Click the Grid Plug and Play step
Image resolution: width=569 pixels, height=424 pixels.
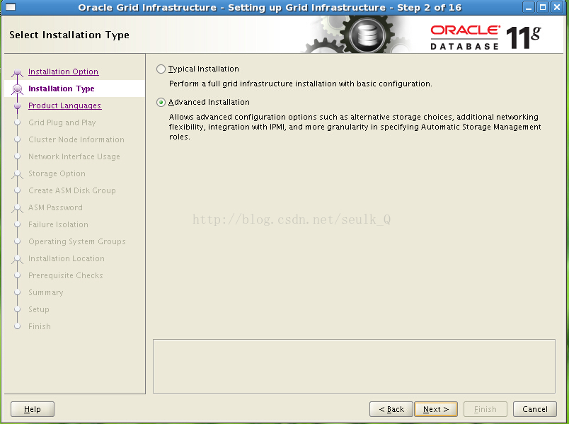[x=62, y=122]
